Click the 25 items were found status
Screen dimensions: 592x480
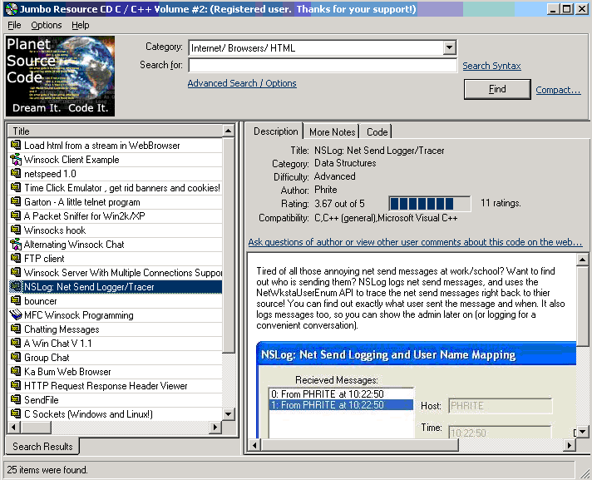pyautogui.click(x=47, y=470)
